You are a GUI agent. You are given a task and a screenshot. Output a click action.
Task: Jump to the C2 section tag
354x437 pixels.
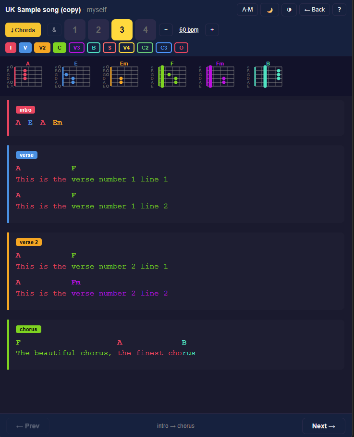click(145, 48)
